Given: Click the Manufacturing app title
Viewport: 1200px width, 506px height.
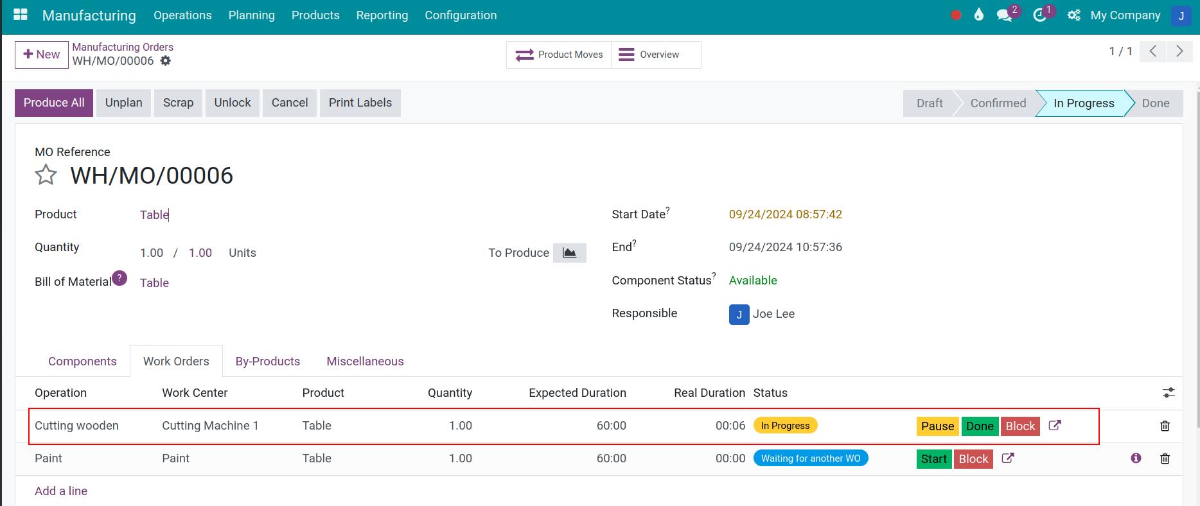Looking at the screenshot, I should [89, 15].
